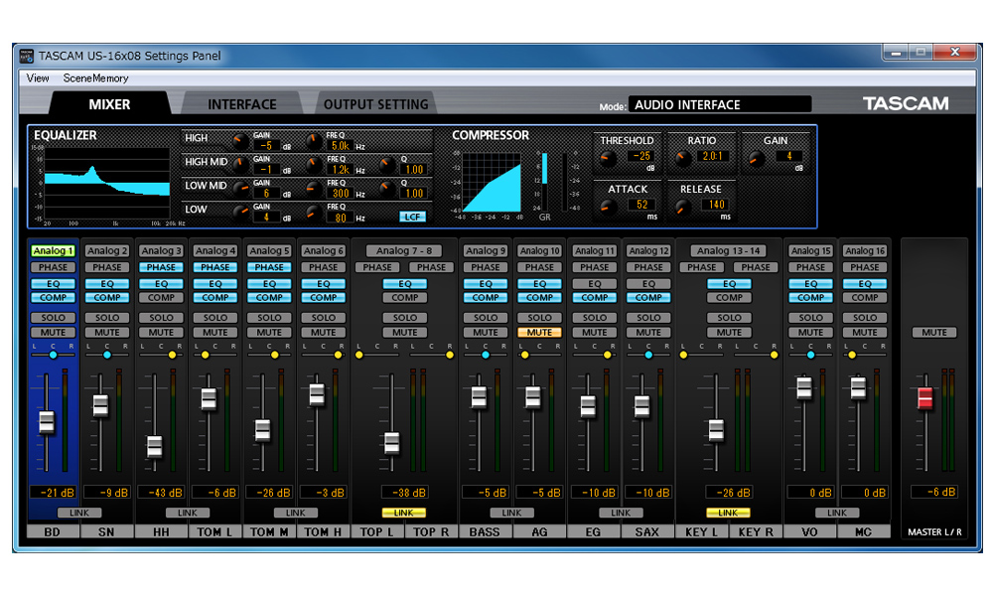Click the HIGH MID frequency knob
Viewport: 993px width, 596px height.
314,166
